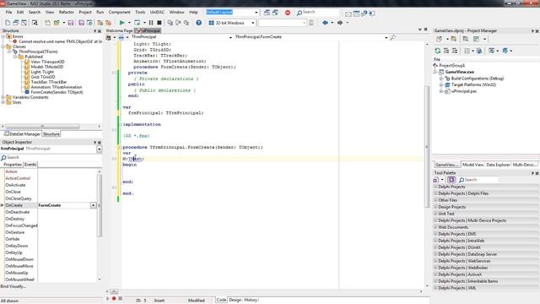The image size is (540, 304).
Task: Switch to the Events tab in Object Inspector
Action: point(30,165)
